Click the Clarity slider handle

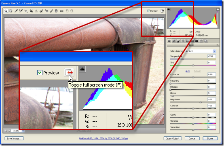point(193,118)
